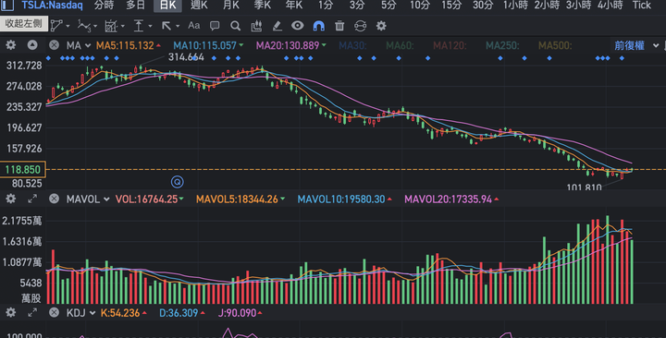Click the 118.850 current price label

22,170
